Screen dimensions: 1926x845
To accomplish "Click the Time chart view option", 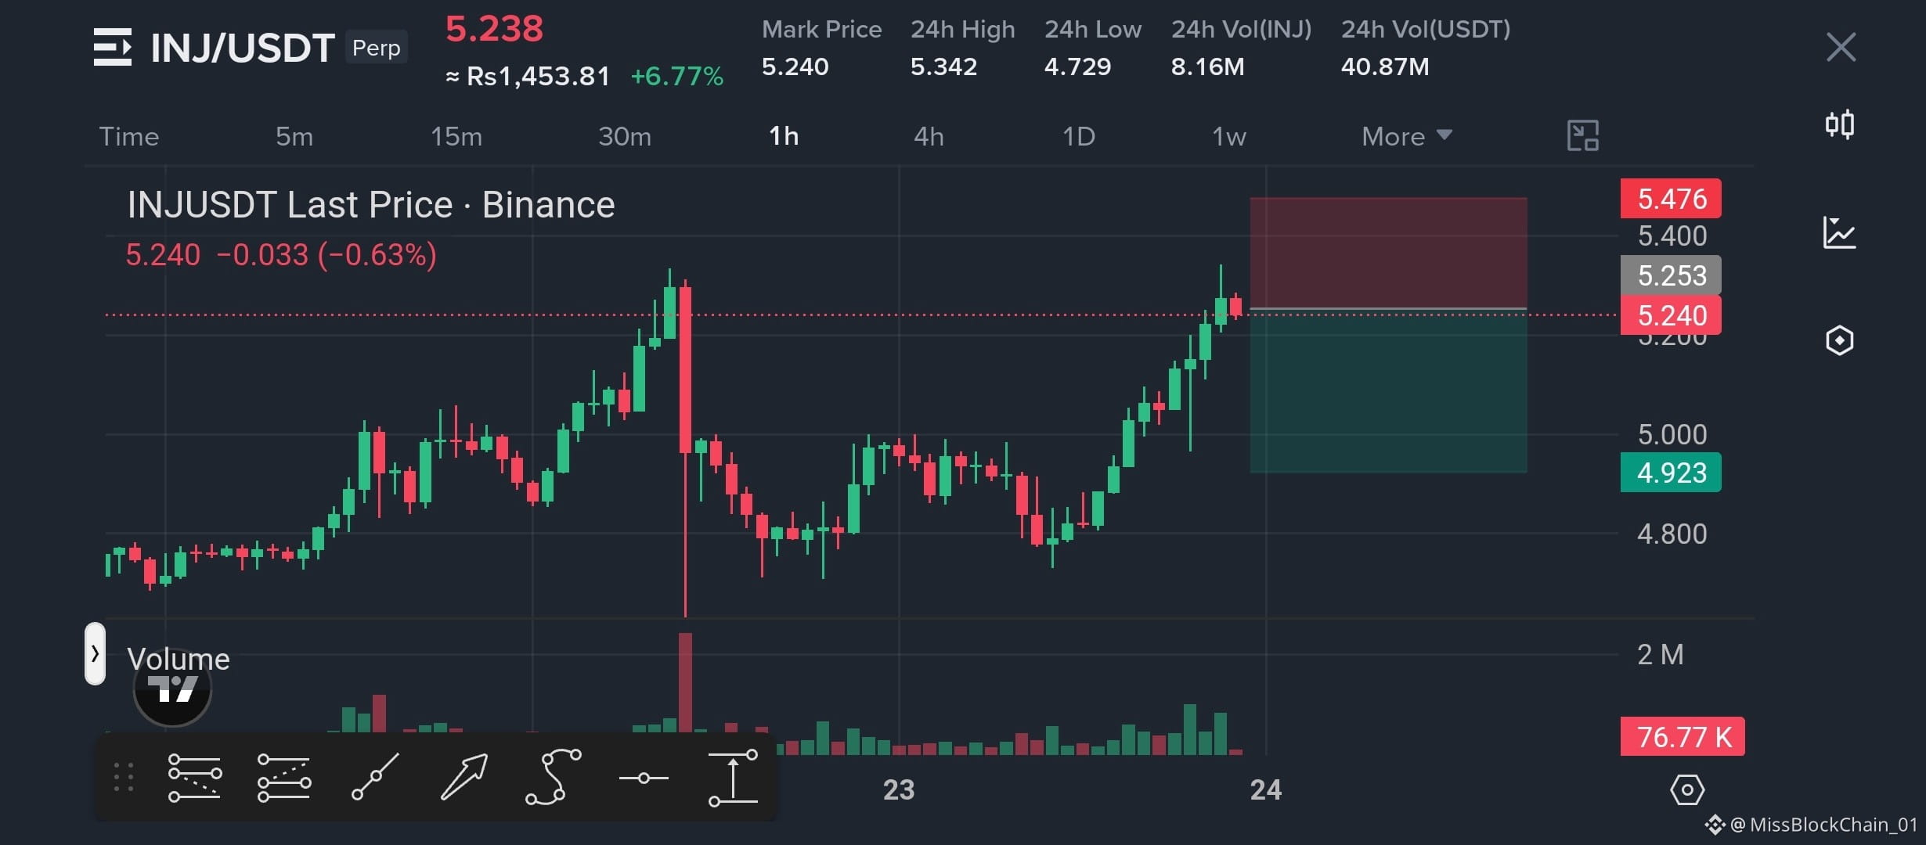I will pyautogui.click(x=129, y=136).
